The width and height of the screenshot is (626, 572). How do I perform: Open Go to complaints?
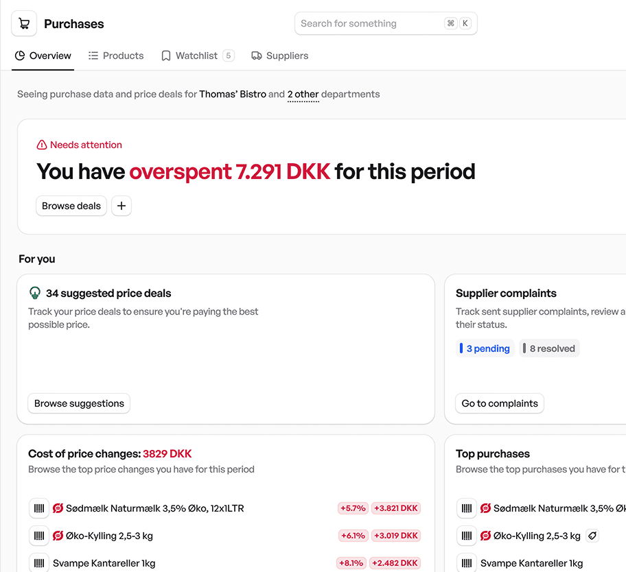click(x=500, y=403)
